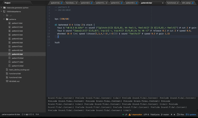The height and width of the screenshot is (118, 198).
Task: Click the 11:4 cursor position indicator
Action: pos(37,114)
